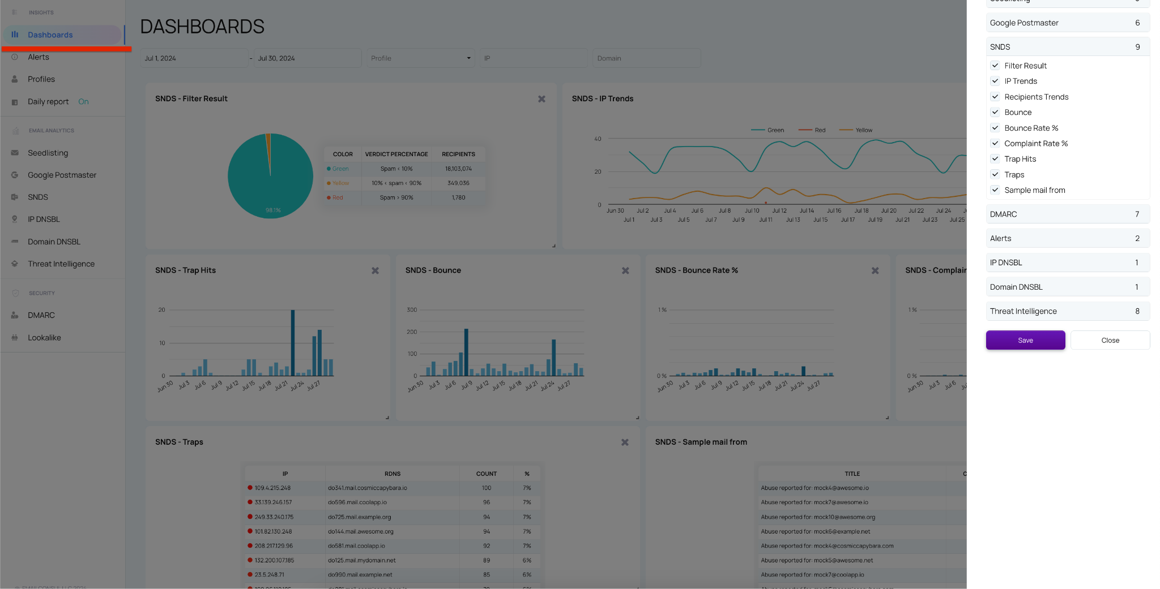Screen dimensions: 1160x589
Task: Go to Seedlisting in the sidebar
Action: (48, 153)
